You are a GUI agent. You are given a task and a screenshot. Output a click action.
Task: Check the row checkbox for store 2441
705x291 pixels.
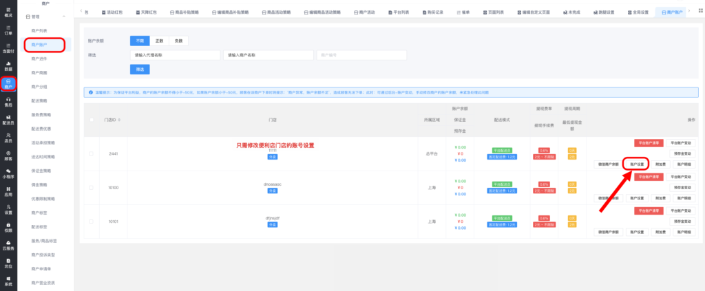91,153
